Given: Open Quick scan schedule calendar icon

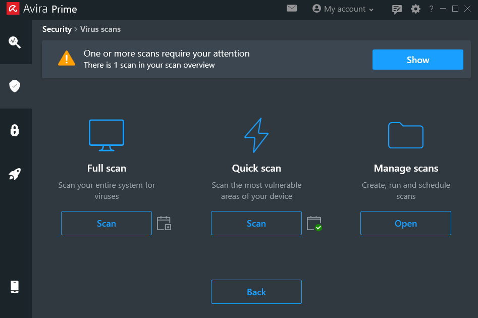Looking at the screenshot, I should (x=314, y=224).
